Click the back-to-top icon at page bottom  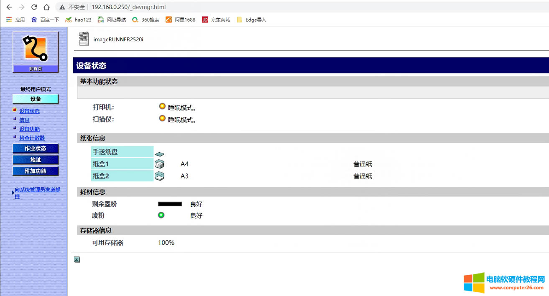tap(77, 260)
